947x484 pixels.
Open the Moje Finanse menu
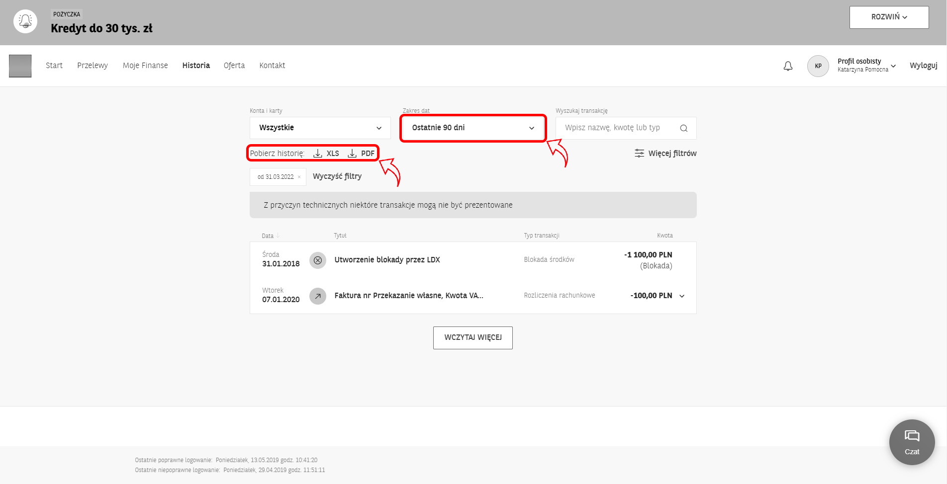[145, 66]
